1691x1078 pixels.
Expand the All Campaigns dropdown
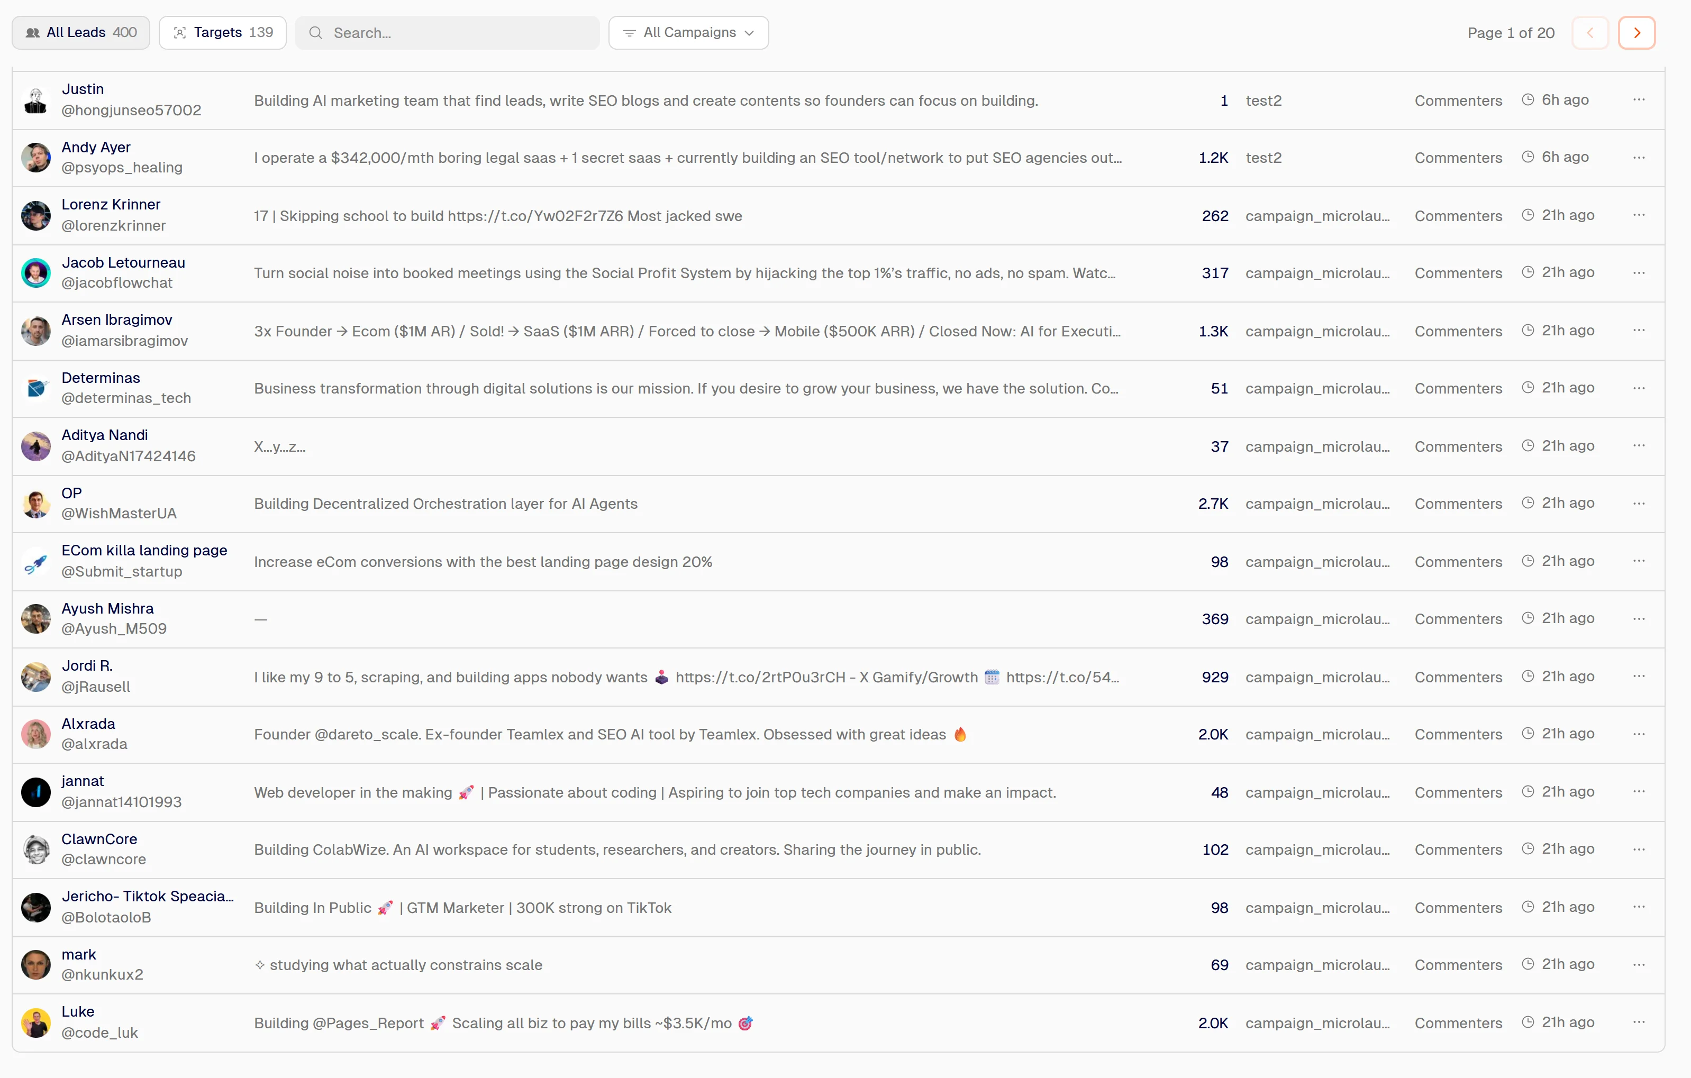pos(688,33)
